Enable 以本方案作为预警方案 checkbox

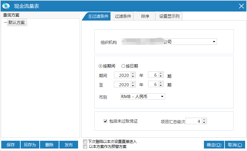click(85, 146)
